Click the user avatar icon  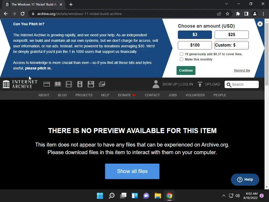coord(156,84)
